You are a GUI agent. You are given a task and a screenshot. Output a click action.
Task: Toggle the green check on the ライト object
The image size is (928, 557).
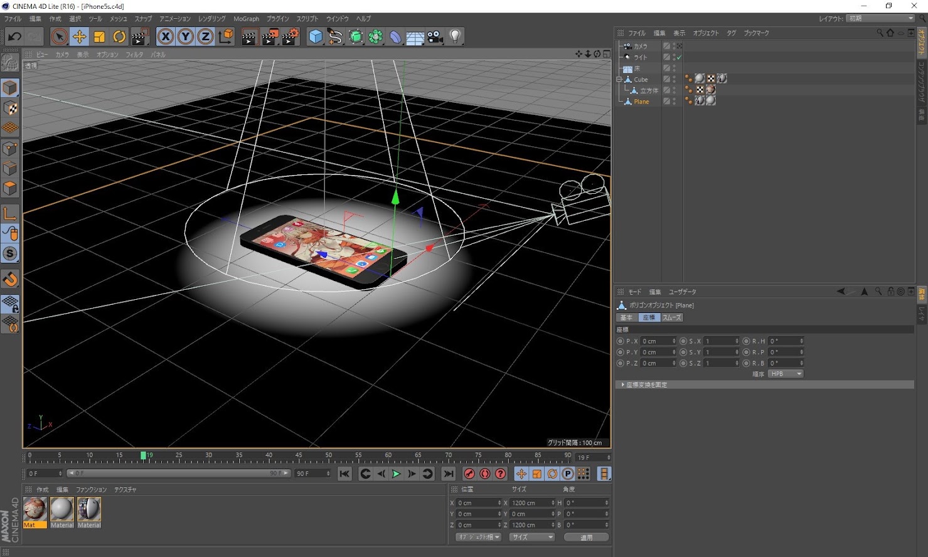679,57
